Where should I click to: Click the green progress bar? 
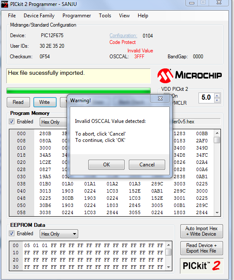click(79, 90)
